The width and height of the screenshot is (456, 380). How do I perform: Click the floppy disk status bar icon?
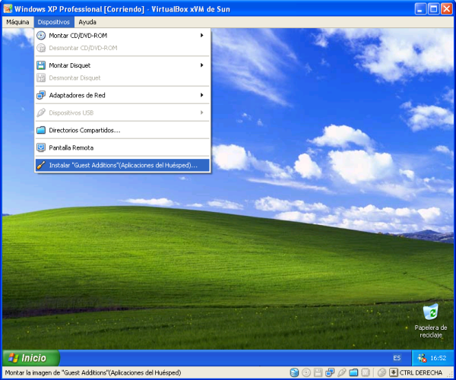click(318, 372)
